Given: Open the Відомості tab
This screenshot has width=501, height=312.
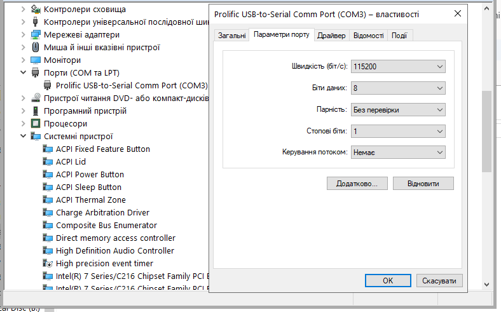Looking at the screenshot, I should point(368,36).
